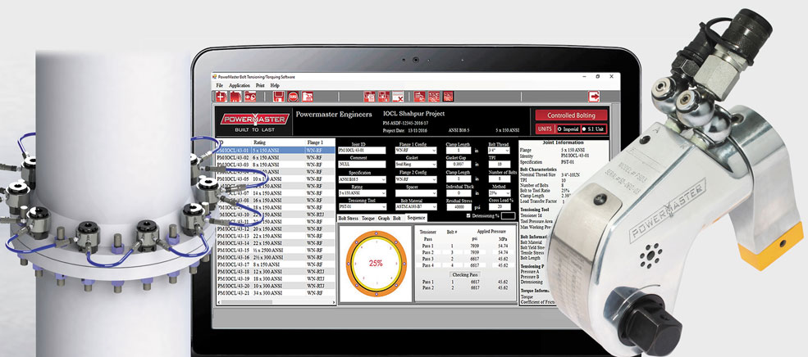Open the Method dropdown
The width and height of the screenshot is (808, 357).
(x=499, y=193)
